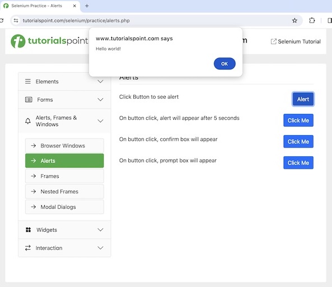Click the Elements hamburger menu icon
This screenshot has height=287, width=332.
tap(28, 82)
